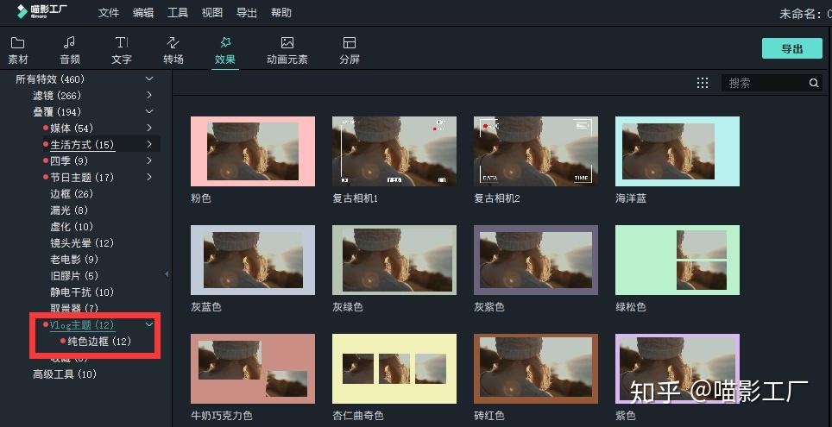Select the 老电影 (9) category
This screenshot has height=427, width=832.
[73, 260]
